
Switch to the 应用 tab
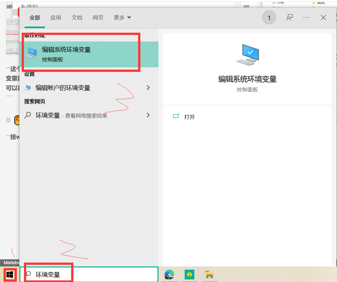[x=56, y=18]
